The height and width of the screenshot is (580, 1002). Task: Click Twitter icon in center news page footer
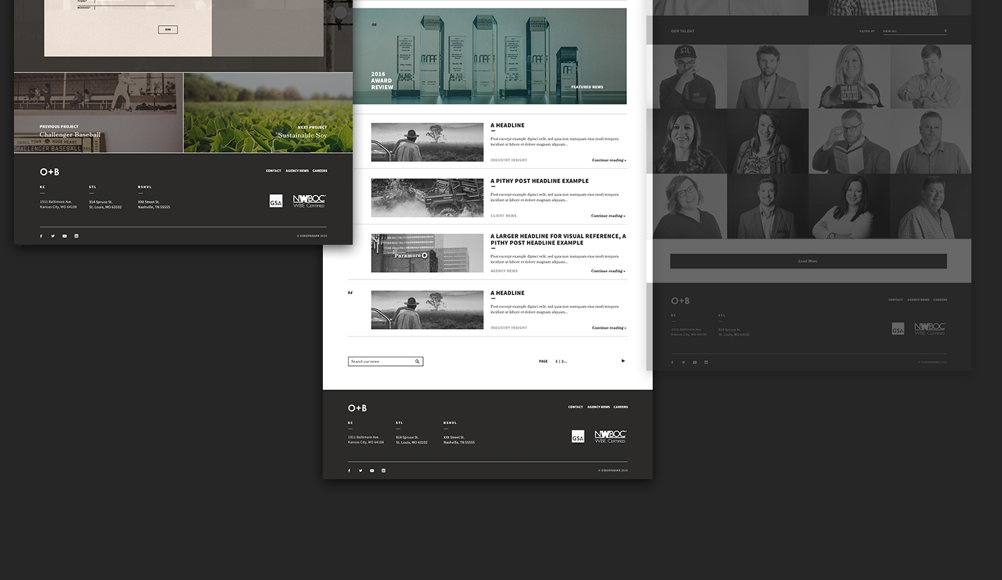coord(360,471)
